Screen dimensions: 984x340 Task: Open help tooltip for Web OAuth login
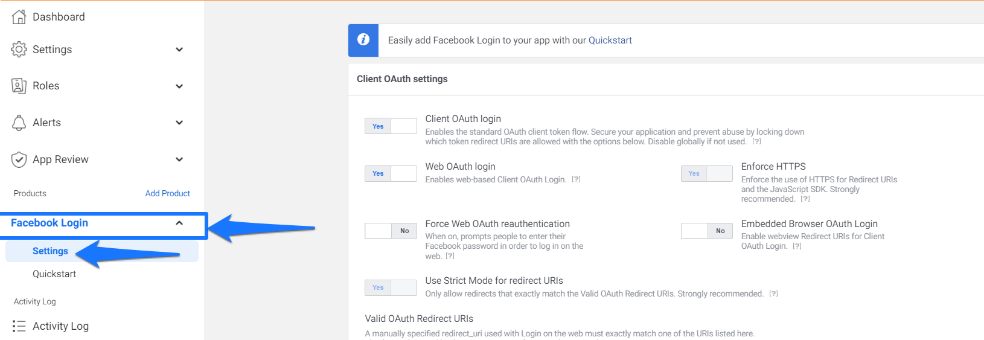pos(576,179)
